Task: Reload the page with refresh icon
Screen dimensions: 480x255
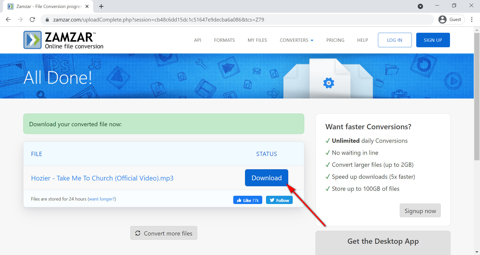Action: click(32, 19)
